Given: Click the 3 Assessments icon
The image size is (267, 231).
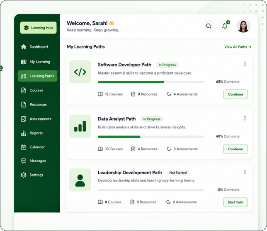Looking at the screenshot, I should pos(169,149).
